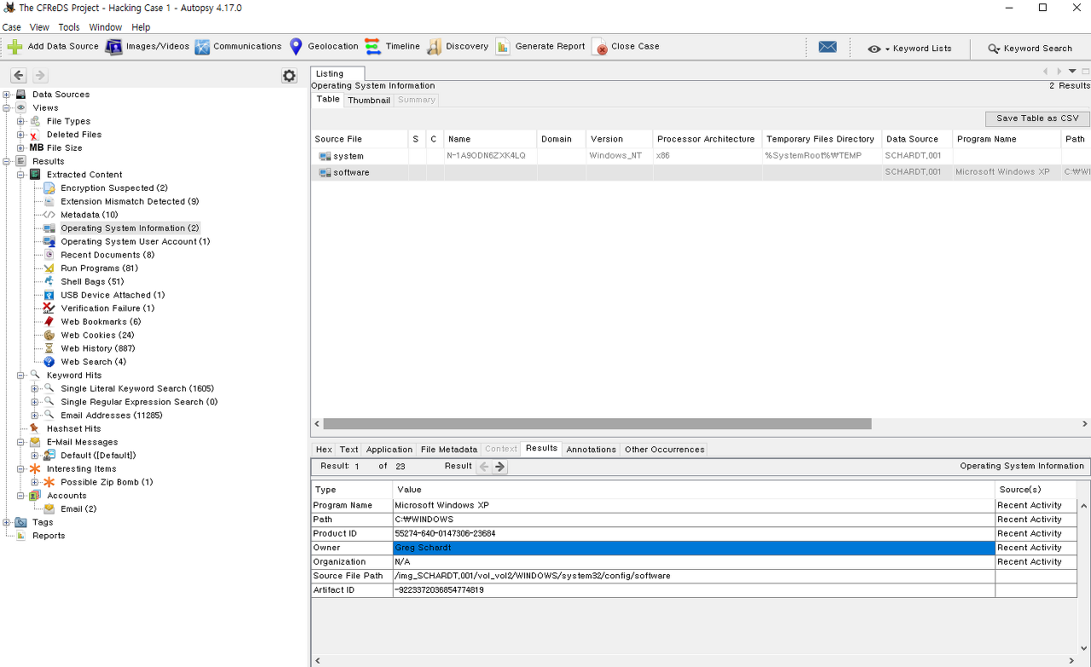Viewport: 1091px width, 667px height.
Task: Click the envelope mail icon in toolbar
Action: pyautogui.click(x=828, y=48)
